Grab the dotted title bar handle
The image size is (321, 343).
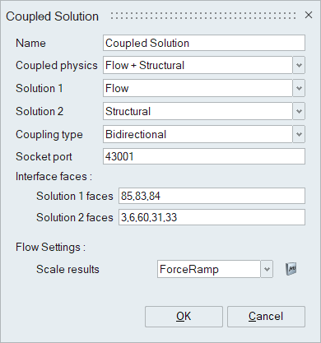(x=203, y=16)
